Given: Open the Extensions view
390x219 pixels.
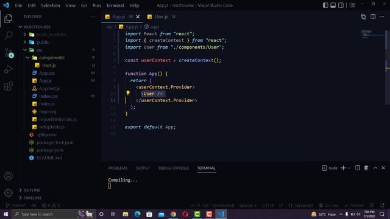Looking at the screenshot, I should (8, 86).
